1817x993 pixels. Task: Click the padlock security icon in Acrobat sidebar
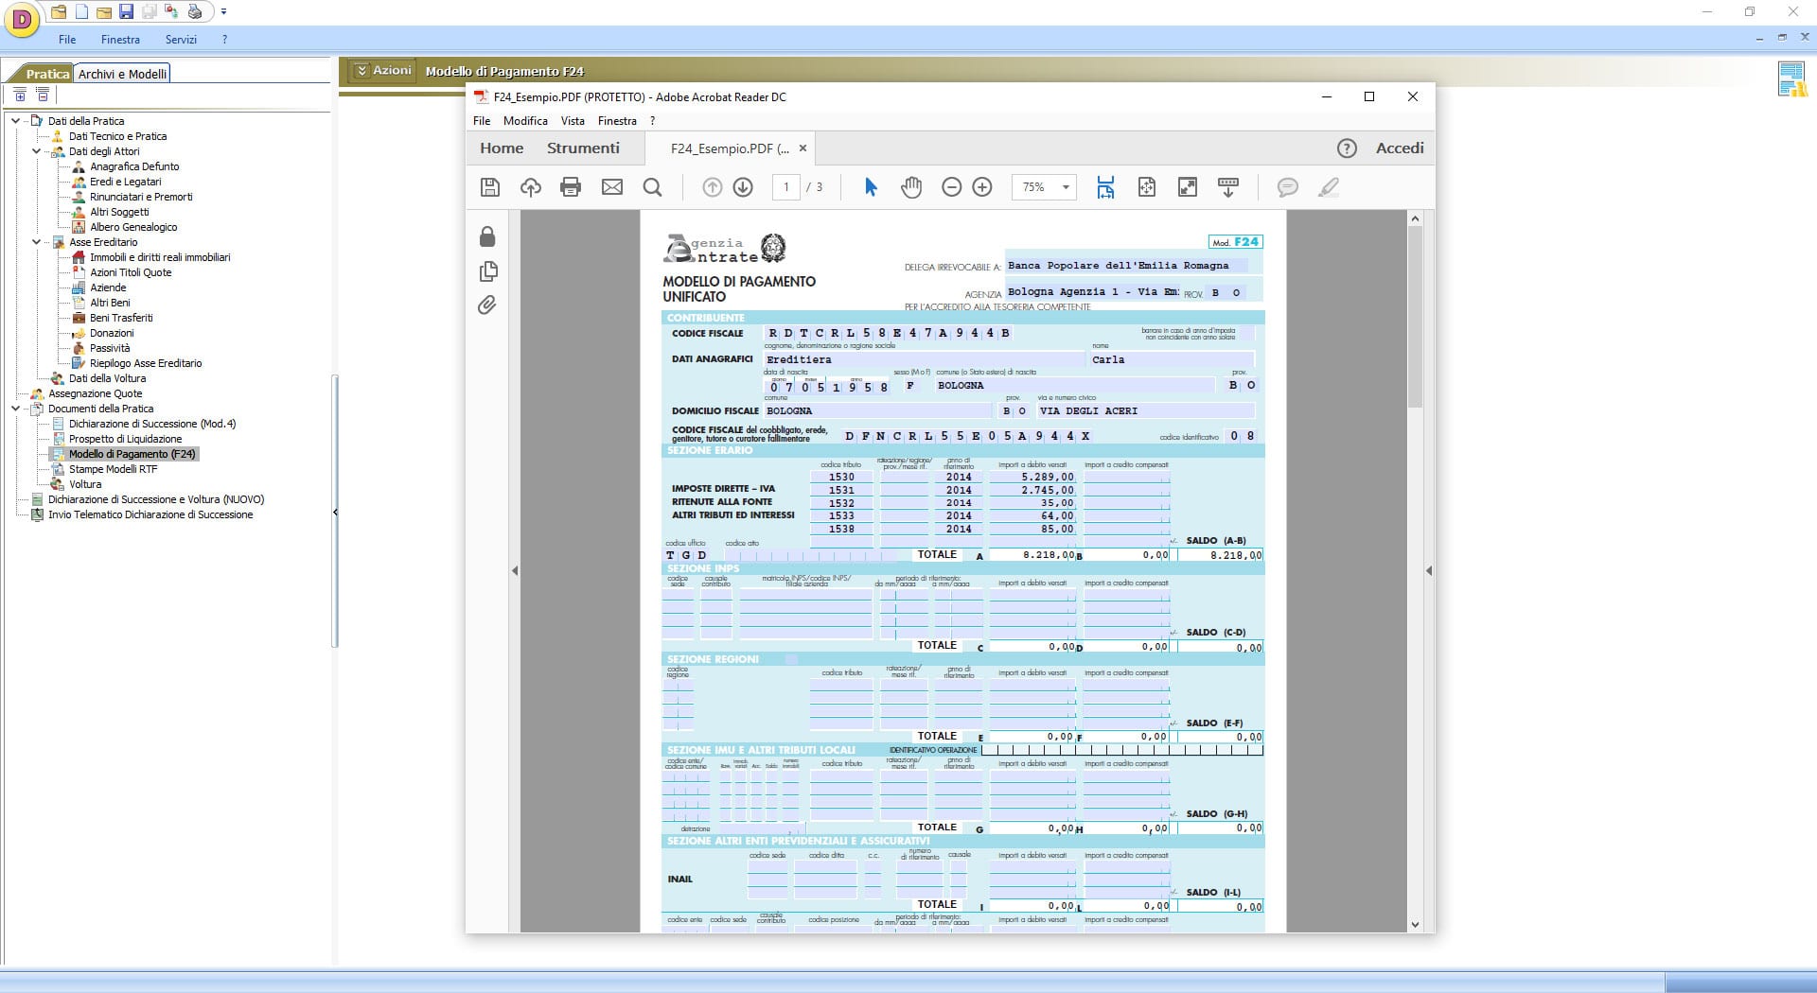pos(487,235)
